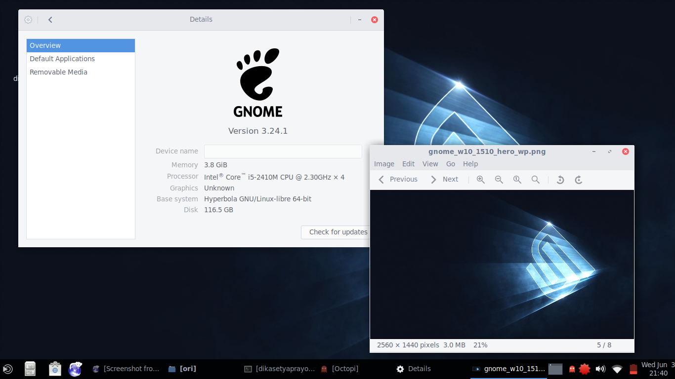Open the Help menu in image viewer
Screen dimensions: 675x379
(x=470, y=164)
